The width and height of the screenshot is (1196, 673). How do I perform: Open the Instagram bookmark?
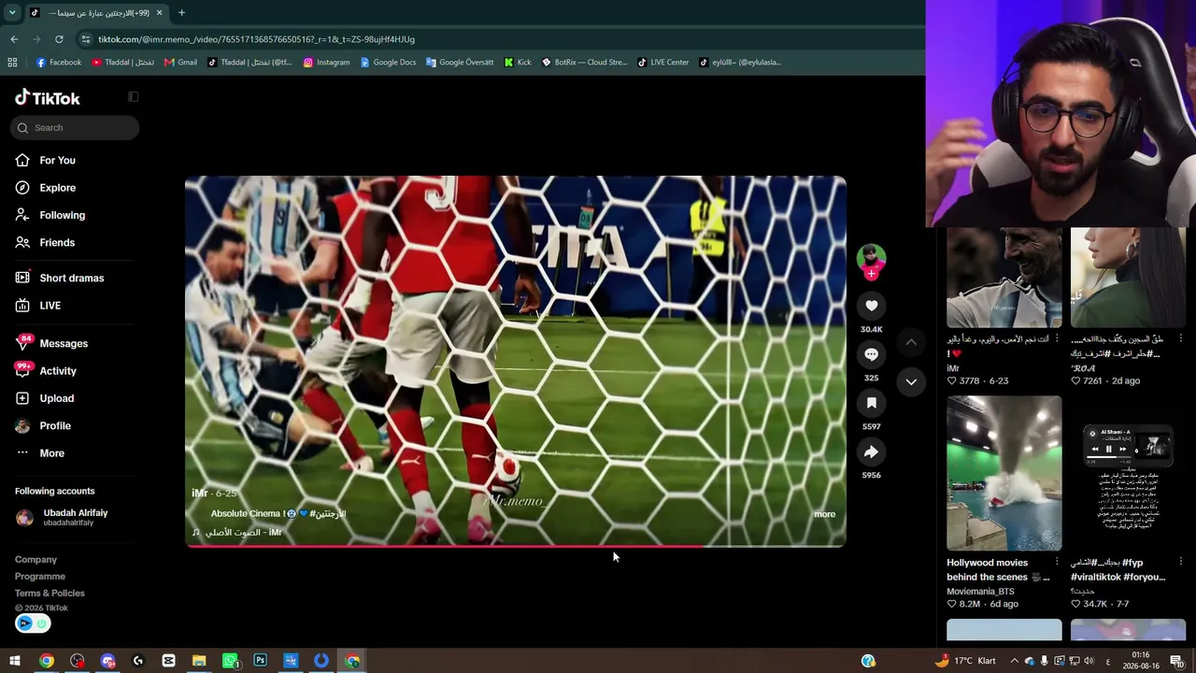point(326,63)
